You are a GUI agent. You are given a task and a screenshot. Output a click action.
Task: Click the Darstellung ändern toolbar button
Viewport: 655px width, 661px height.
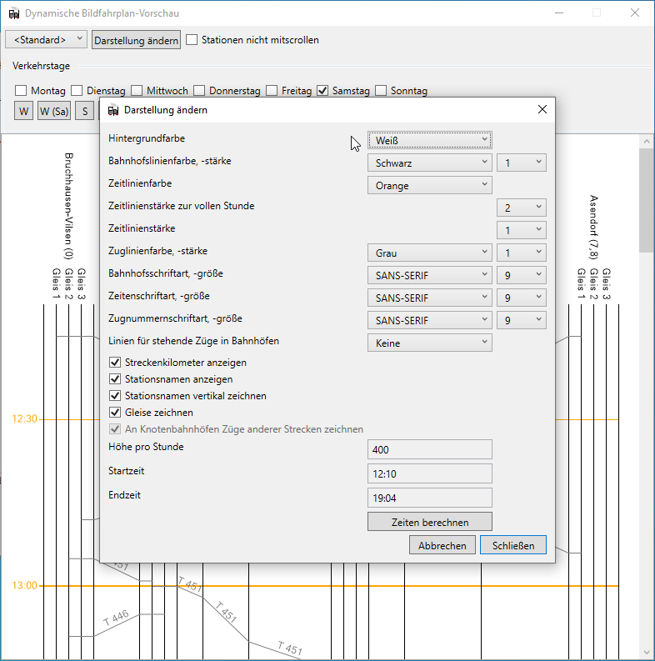point(136,40)
